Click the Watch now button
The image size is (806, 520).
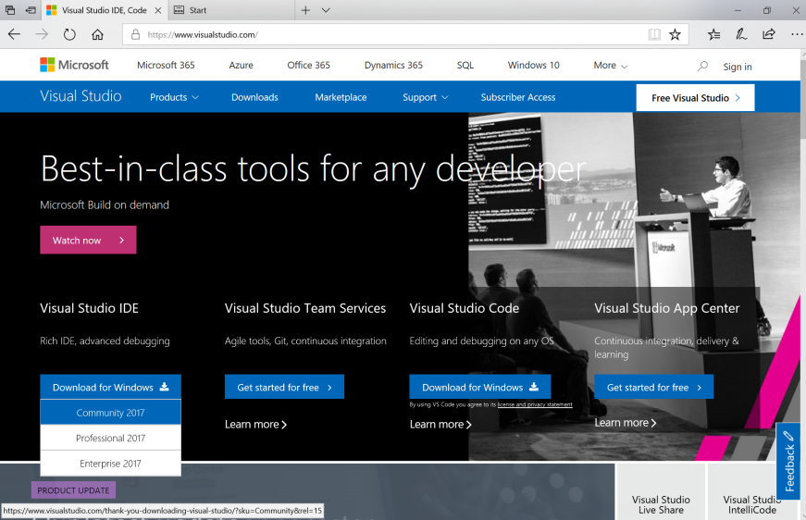tap(88, 240)
